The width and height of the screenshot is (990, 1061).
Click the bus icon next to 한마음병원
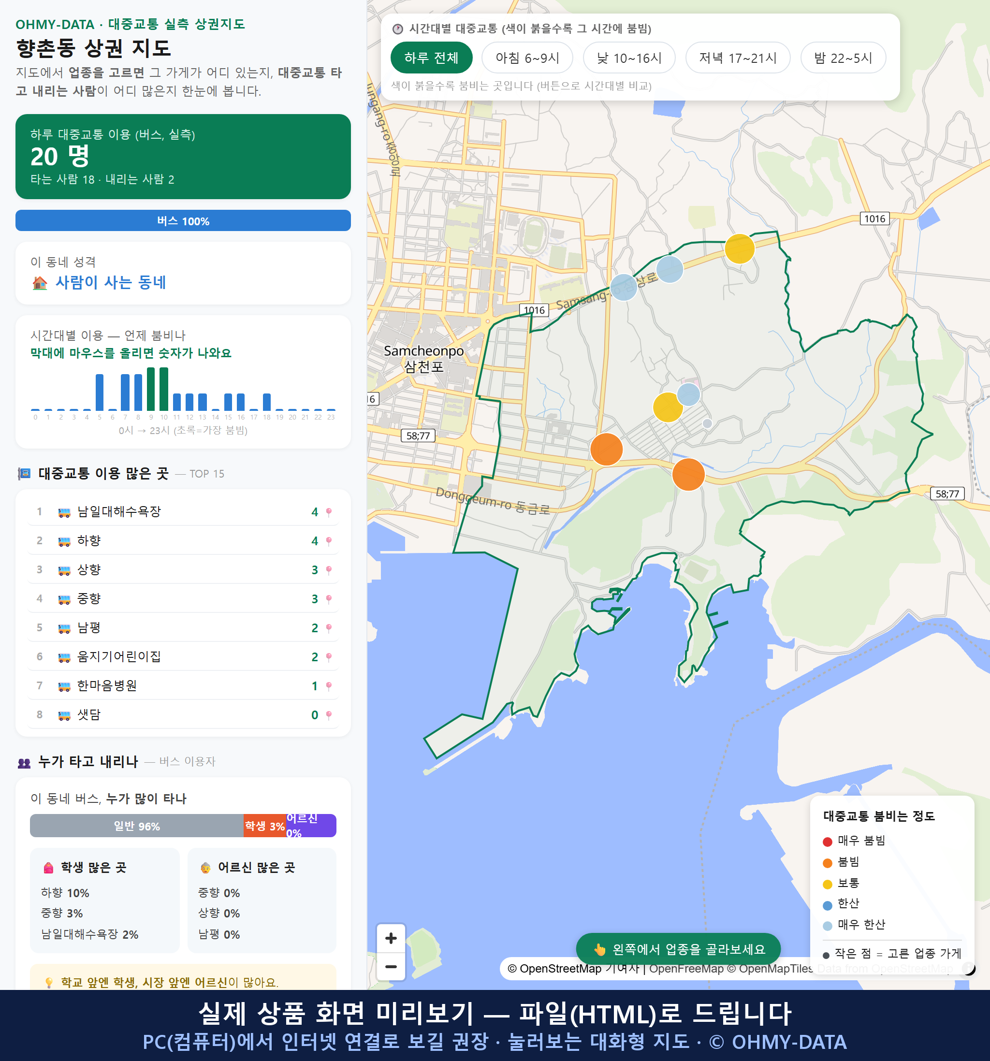(x=64, y=686)
